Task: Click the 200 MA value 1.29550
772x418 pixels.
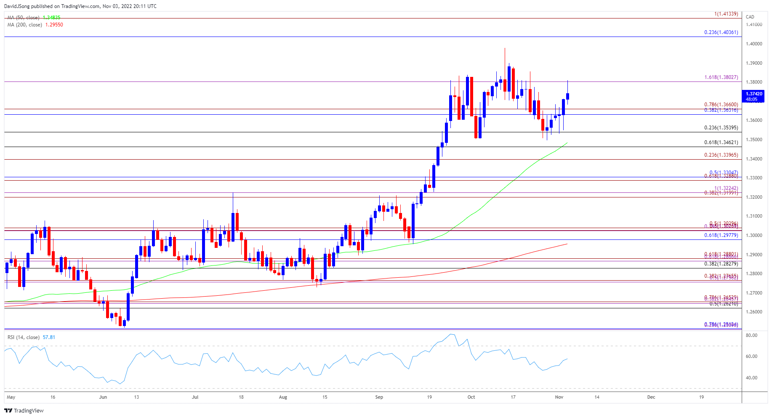Action: point(54,25)
